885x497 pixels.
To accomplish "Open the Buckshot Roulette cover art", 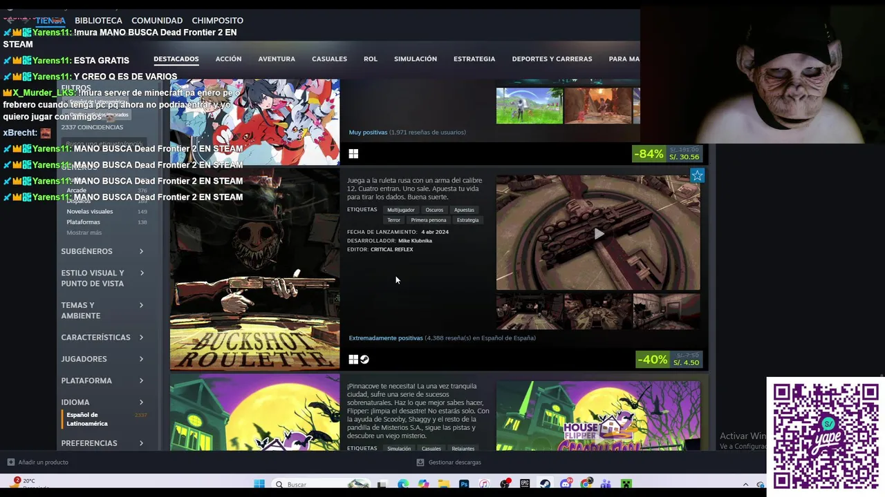I will [x=254, y=269].
